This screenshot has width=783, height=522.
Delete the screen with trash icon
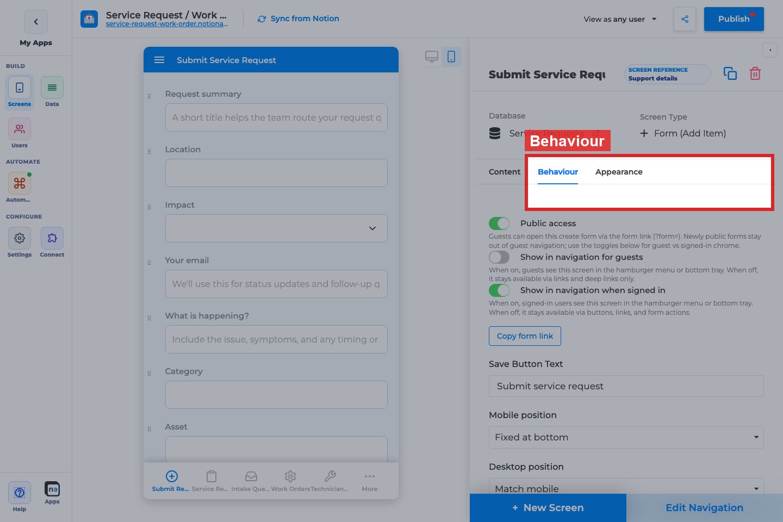click(x=755, y=73)
